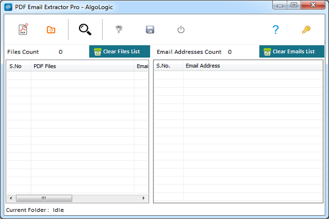Click the gold key registration icon
This screenshot has height=219, width=329.
pyautogui.click(x=306, y=30)
